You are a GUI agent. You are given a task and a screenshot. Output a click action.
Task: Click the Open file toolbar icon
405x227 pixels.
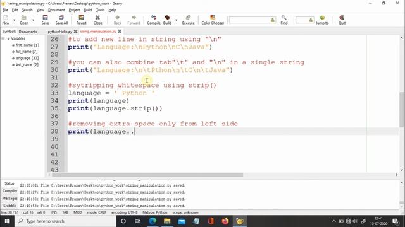point(24,20)
